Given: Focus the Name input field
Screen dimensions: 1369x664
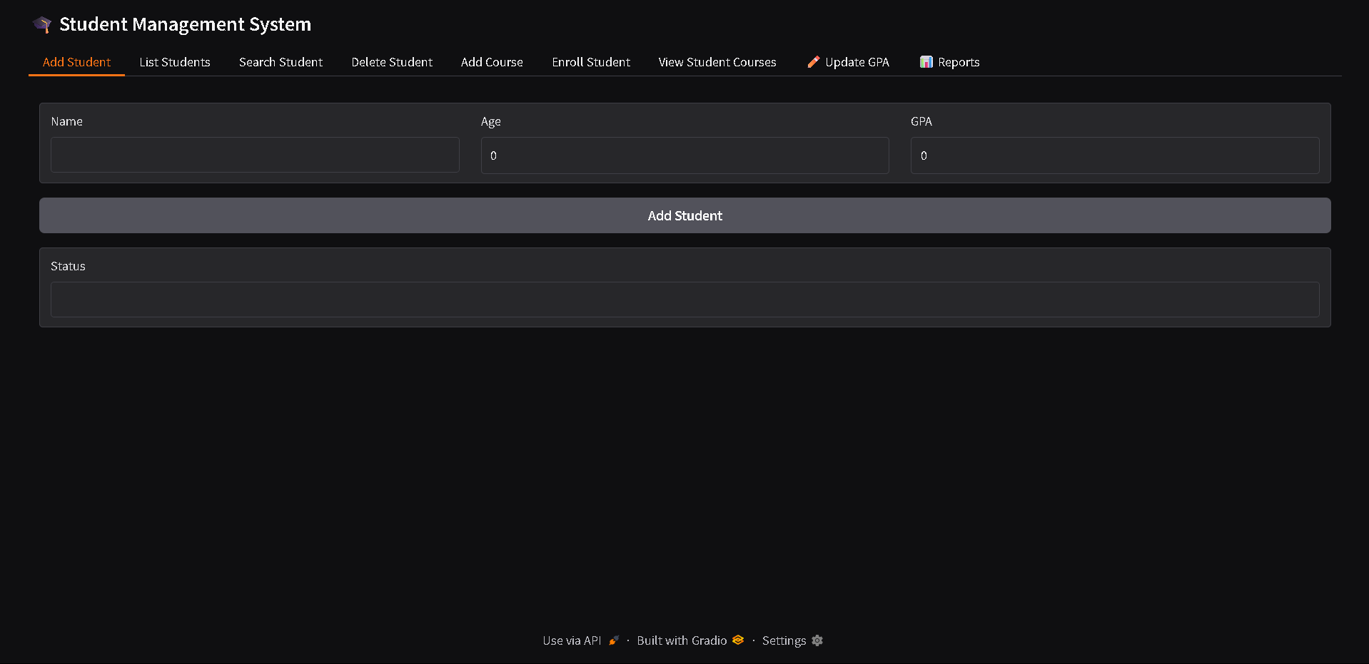Looking at the screenshot, I should (255, 155).
